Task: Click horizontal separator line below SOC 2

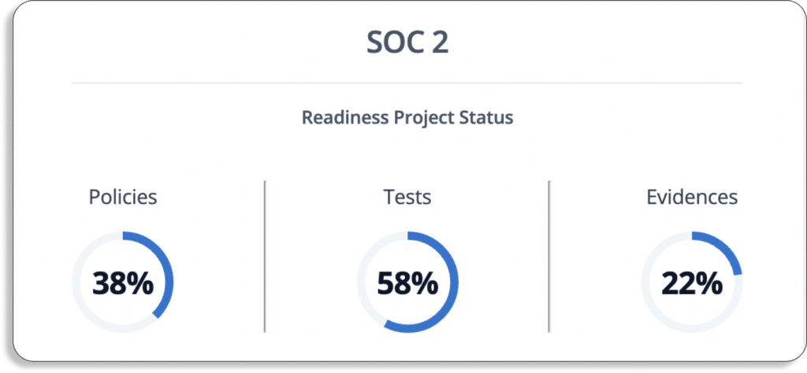Action: pyautogui.click(x=407, y=82)
